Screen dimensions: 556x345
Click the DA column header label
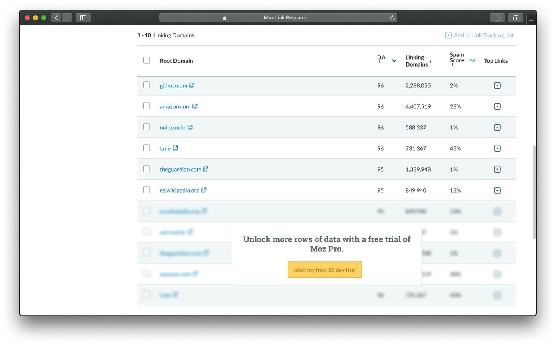click(381, 58)
